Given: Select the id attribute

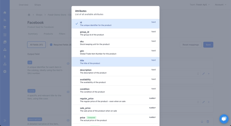Looking at the screenshot, I should [x=116, y=24].
